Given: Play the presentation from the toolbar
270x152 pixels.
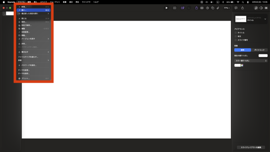Looking at the screenshot, I should point(166,8).
